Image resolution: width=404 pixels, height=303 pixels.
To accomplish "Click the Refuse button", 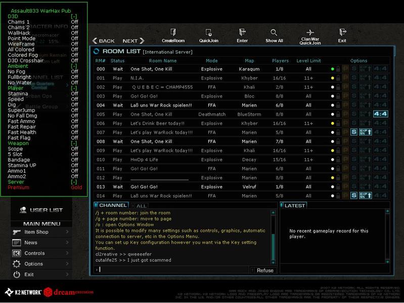I will coord(263,270).
